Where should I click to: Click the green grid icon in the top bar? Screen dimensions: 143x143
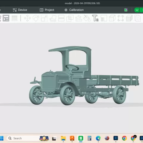click(x=126, y=10)
